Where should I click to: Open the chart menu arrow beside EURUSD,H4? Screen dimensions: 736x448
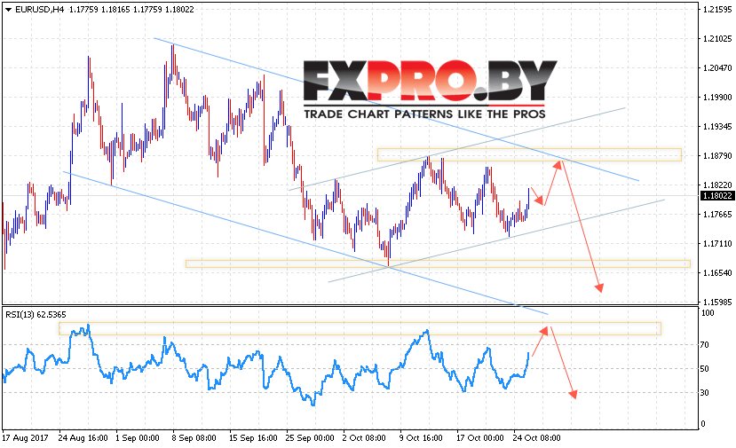(x=8, y=10)
